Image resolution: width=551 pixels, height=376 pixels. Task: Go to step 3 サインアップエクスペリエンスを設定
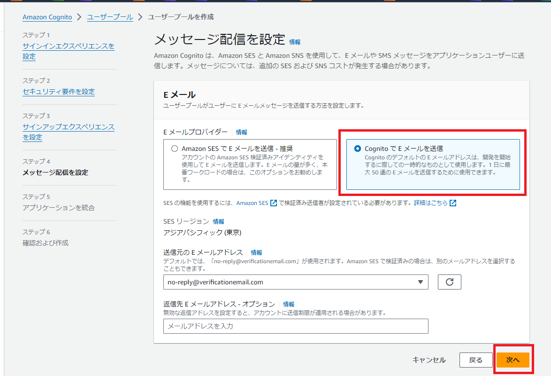69,132
